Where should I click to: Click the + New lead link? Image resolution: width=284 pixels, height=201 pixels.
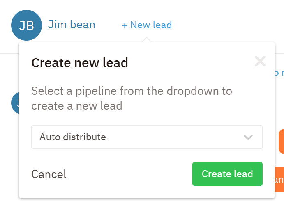pyautogui.click(x=147, y=25)
